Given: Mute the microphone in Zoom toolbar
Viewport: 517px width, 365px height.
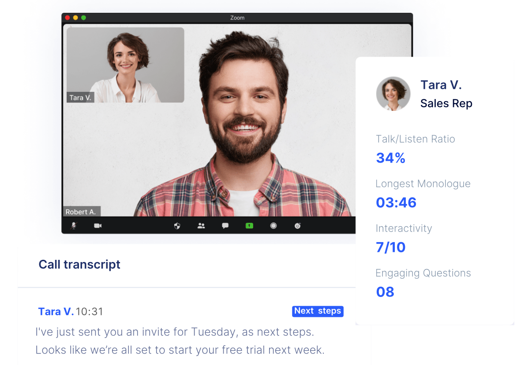Looking at the screenshot, I should [74, 226].
